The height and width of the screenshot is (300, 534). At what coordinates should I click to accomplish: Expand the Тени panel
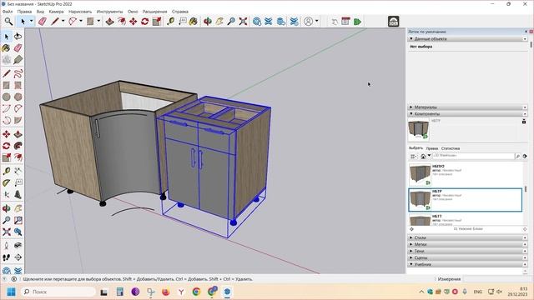[411, 251]
